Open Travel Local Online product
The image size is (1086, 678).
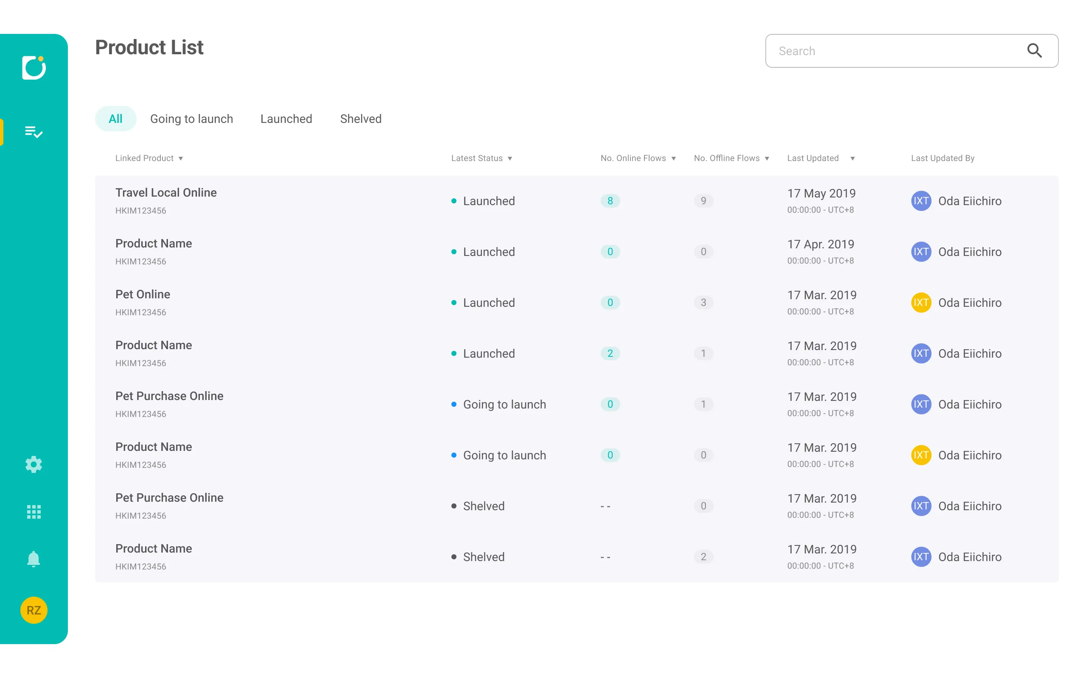[x=165, y=193]
